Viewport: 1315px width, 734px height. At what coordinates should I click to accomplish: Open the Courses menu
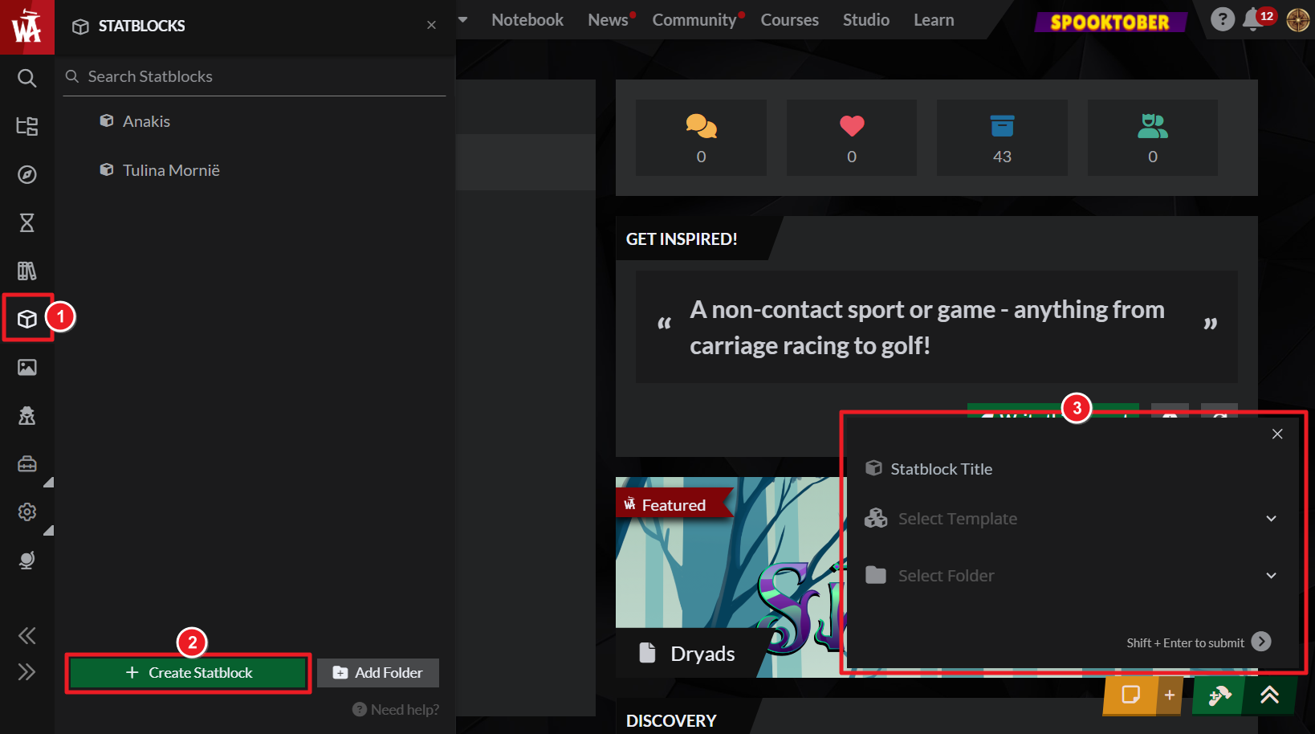pyautogui.click(x=789, y=20)
